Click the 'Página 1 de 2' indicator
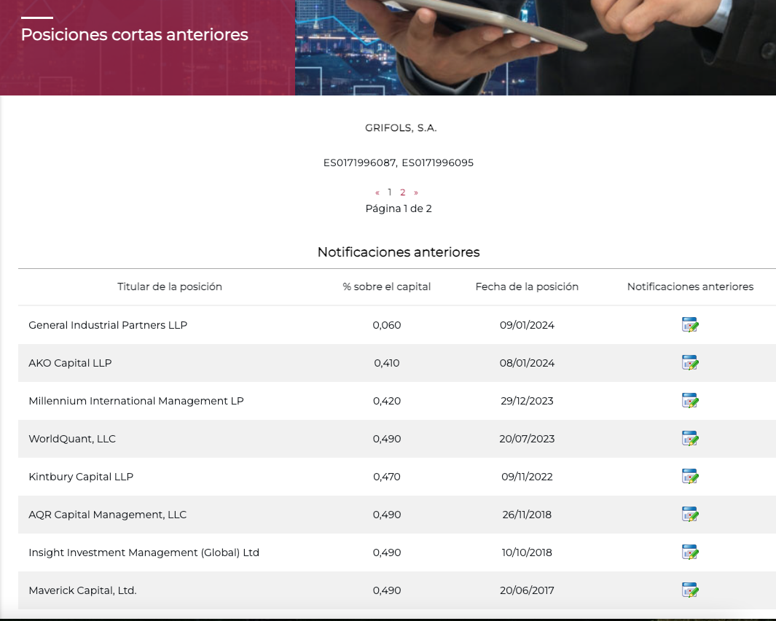This screenshot has height=621, width=776. tap(399, 208)
